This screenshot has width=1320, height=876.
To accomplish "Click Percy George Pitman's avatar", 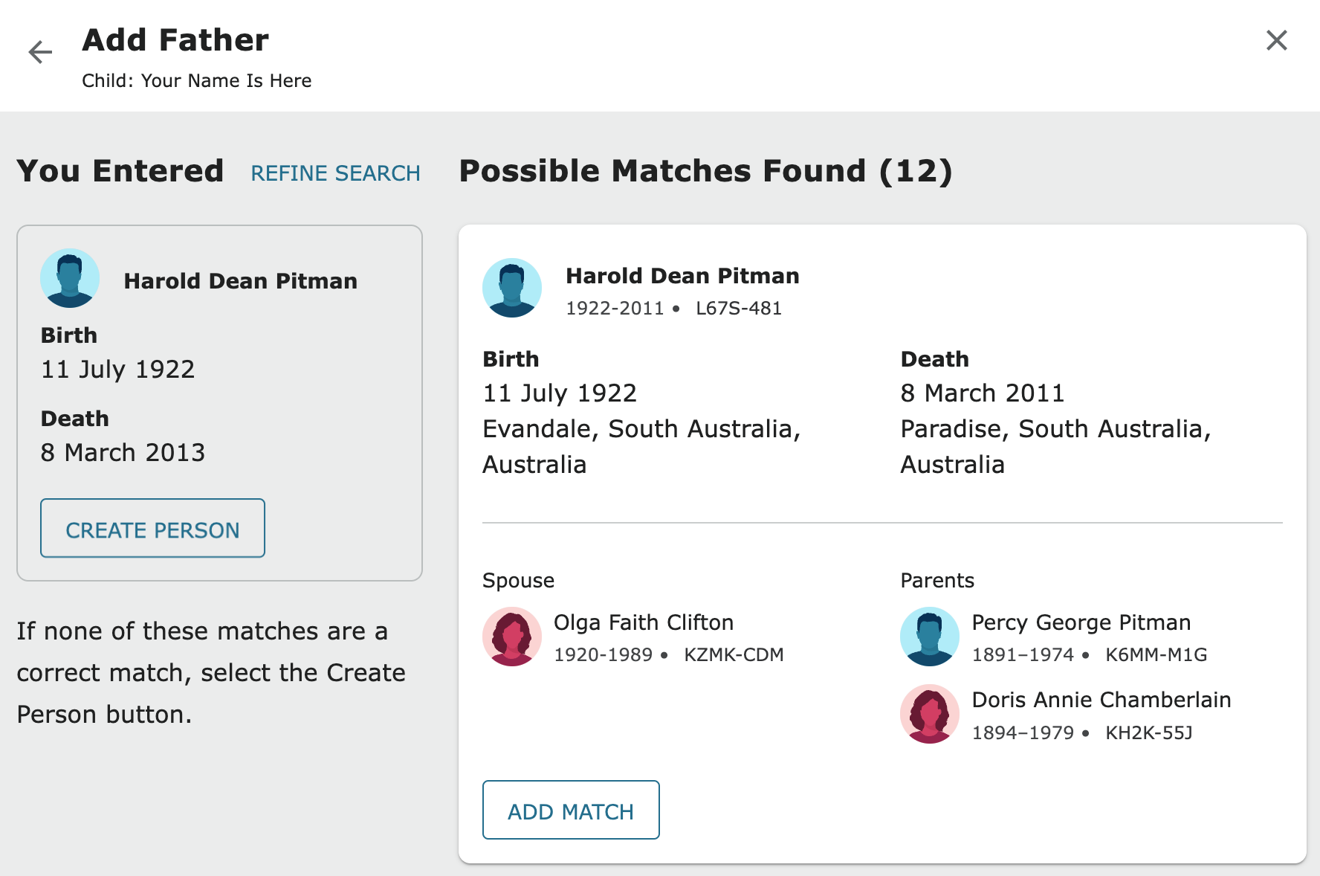I will [x=929, y=636].
